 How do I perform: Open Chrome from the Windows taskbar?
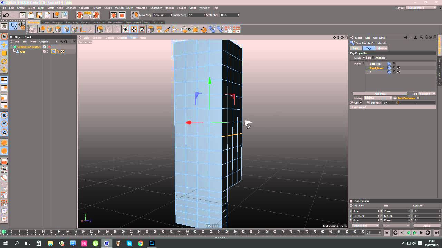click(141, 244)
